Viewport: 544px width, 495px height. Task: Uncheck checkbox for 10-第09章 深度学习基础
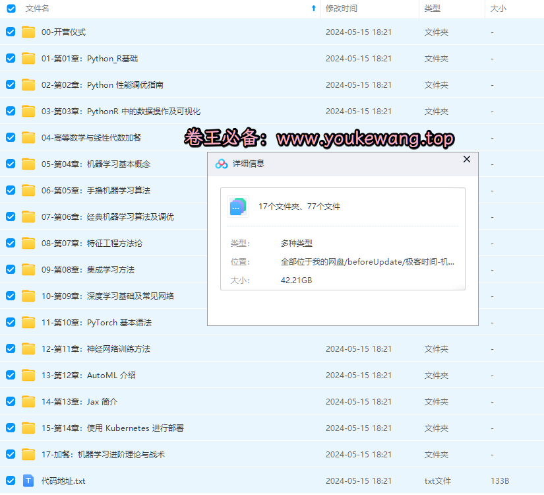[x=11, y=296]
